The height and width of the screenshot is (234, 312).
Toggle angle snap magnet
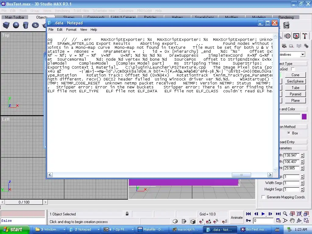coord(208,221)
